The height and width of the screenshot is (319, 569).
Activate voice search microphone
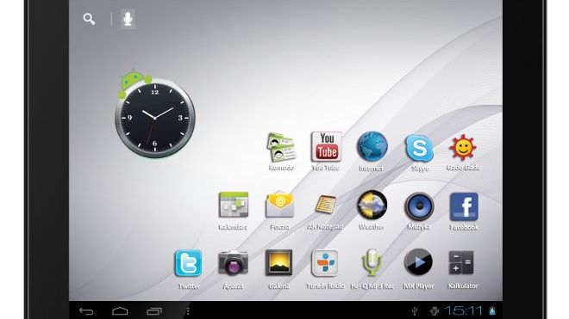[x=128, y=19]
